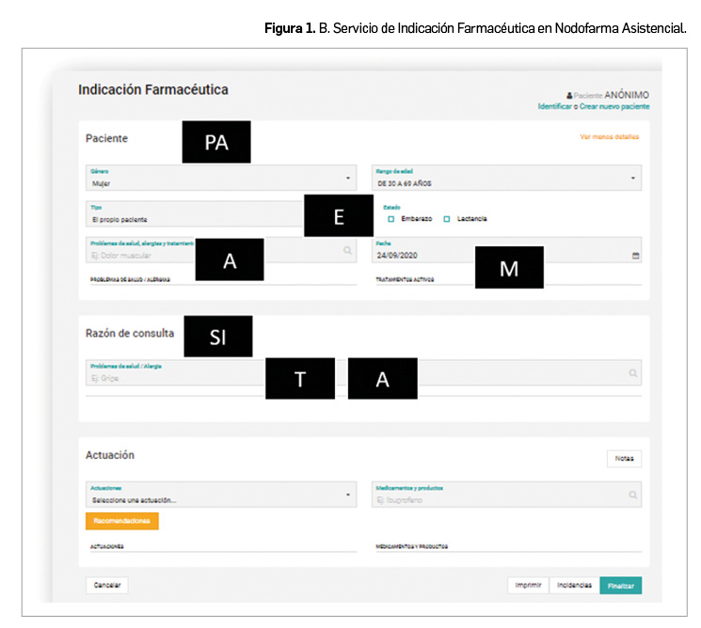Collapse details with Ver menos detalles

pos(609,137)
